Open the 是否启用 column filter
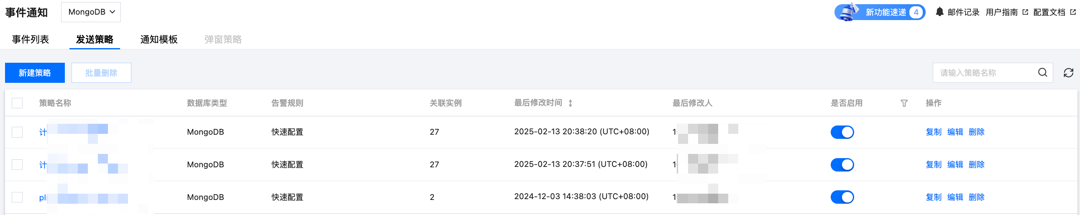 [x=904, y=103]
